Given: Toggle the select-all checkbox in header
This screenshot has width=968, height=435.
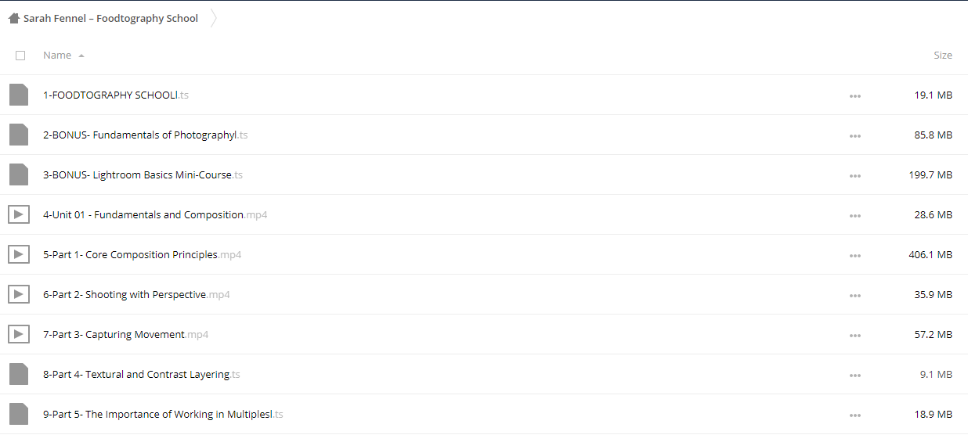Looking at the screenshot, I should [20, 56].
